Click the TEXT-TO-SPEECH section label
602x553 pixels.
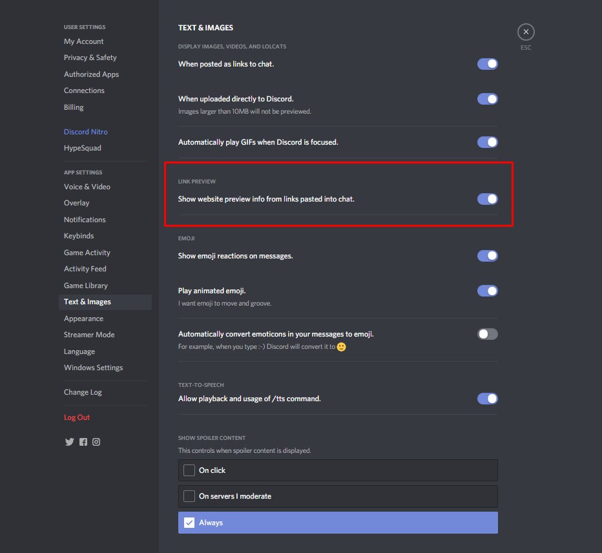[x=201, y=385]
